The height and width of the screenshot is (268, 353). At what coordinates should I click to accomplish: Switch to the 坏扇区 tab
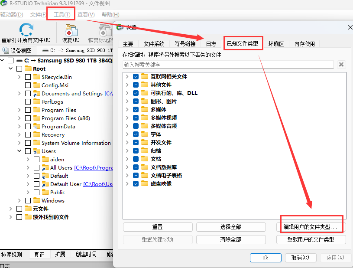pyautogui.click(x=276, y=44)
